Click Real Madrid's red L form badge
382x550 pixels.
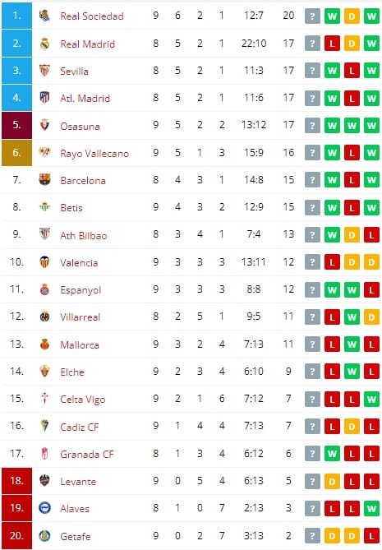point(332,44)
